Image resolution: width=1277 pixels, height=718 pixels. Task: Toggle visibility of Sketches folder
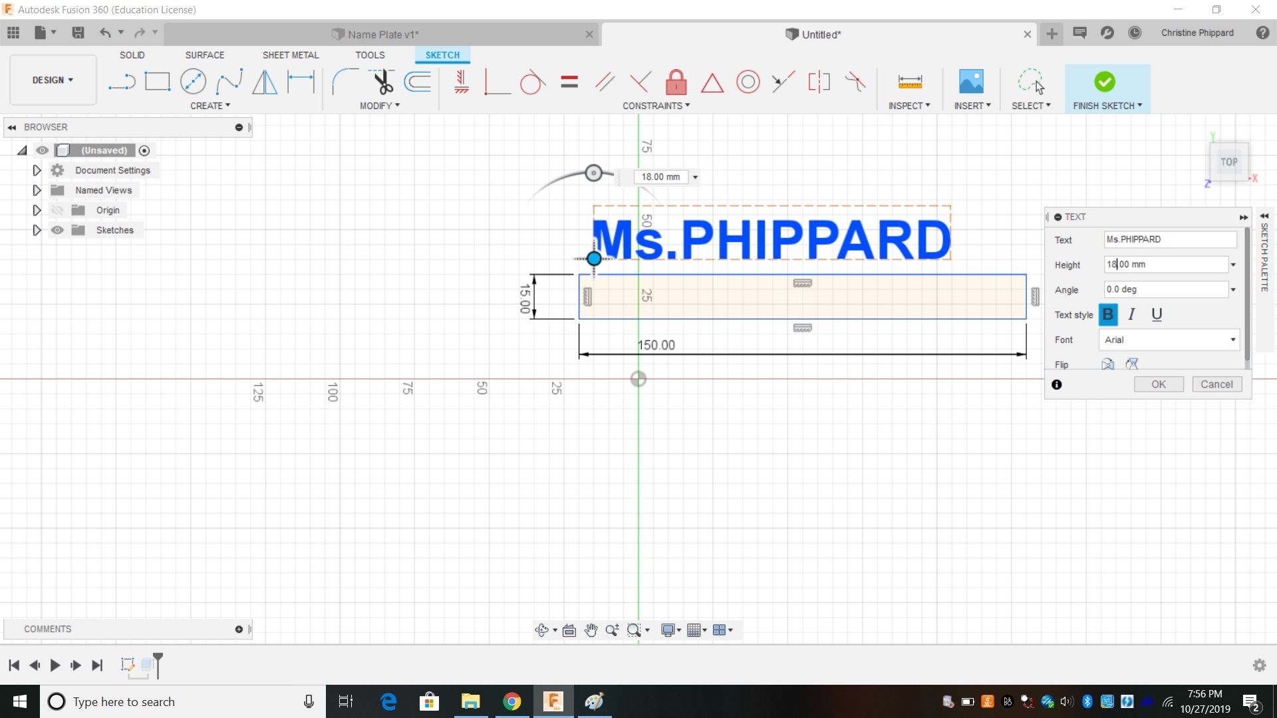tap(58, 230)
